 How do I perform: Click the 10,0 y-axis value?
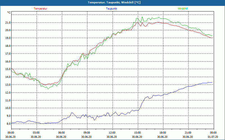8,108
